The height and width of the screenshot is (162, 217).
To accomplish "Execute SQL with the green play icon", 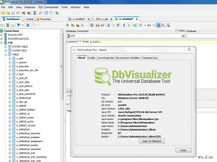I will click(68, 25).
